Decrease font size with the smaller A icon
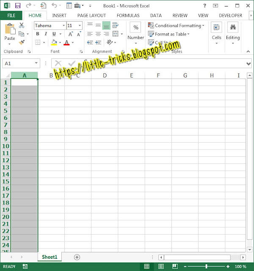The height and width of the screenshot is (271, 254). 79,34
